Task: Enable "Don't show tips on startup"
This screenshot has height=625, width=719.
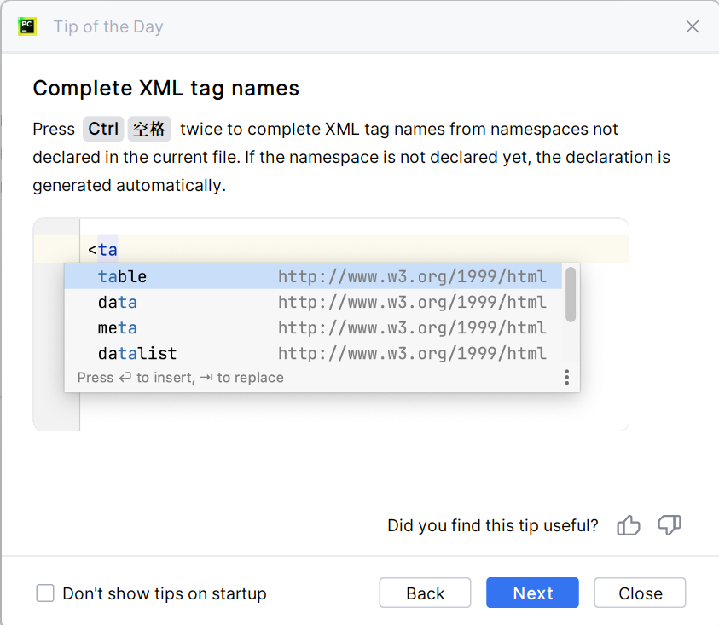Action: (45, 593)
